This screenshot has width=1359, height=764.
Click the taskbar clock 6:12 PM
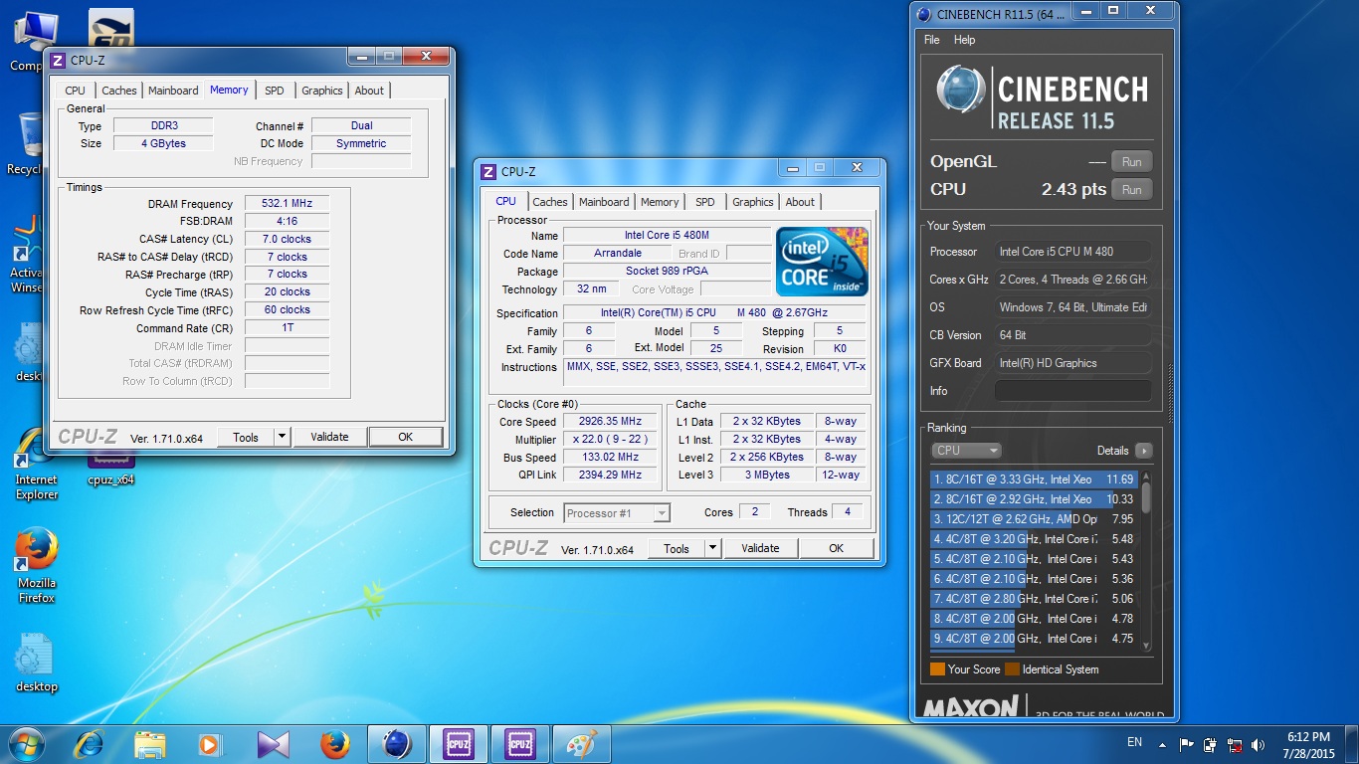click(x=1307, y=737)
